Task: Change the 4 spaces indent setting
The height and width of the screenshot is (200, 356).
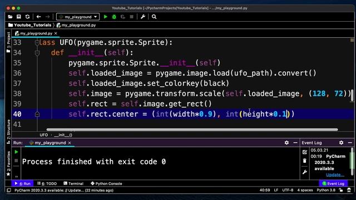Action: coord(305,190)
